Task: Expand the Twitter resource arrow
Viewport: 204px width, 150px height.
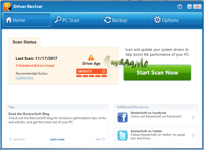Action: tap(194, 136)
